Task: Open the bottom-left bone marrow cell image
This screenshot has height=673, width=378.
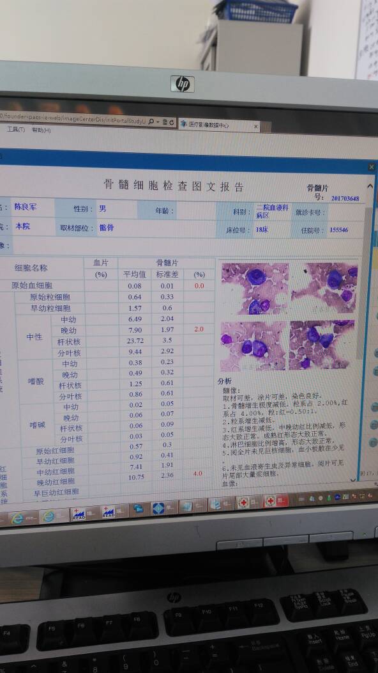Action: [253, 345]
